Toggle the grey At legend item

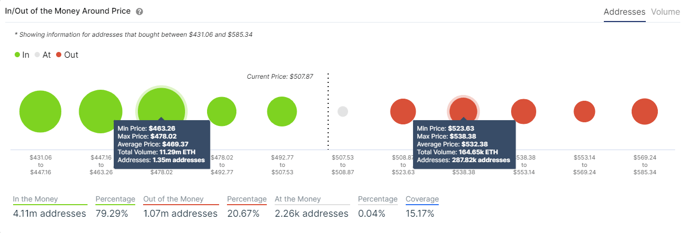coord(42,55)
